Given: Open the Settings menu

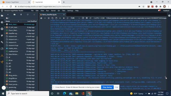Looking at the screenshot, I should [x=70, y=11].
